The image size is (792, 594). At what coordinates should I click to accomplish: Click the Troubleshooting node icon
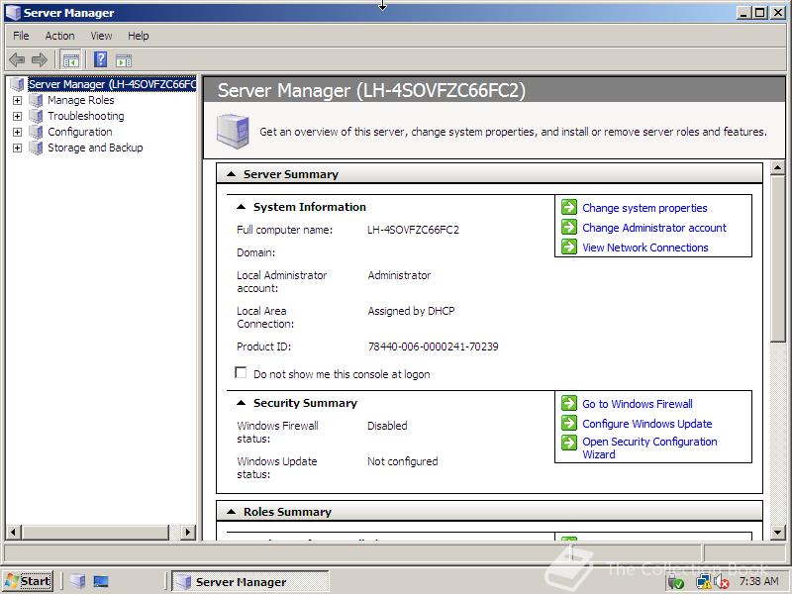[x=36, y=116]
